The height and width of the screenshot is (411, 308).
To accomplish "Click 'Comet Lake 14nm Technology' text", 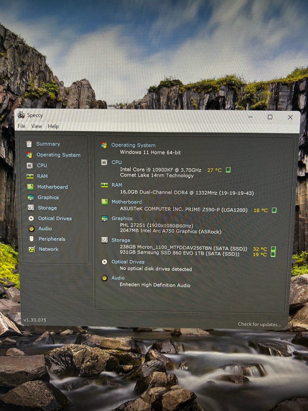I will 157,175.
